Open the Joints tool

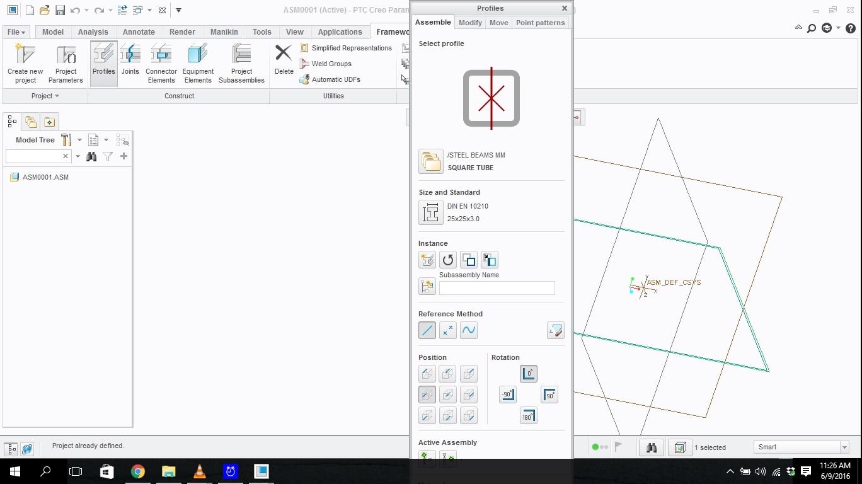tap(130, 64)
